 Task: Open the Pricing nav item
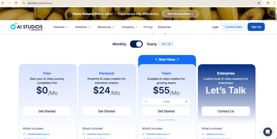(x=148, y=27)
